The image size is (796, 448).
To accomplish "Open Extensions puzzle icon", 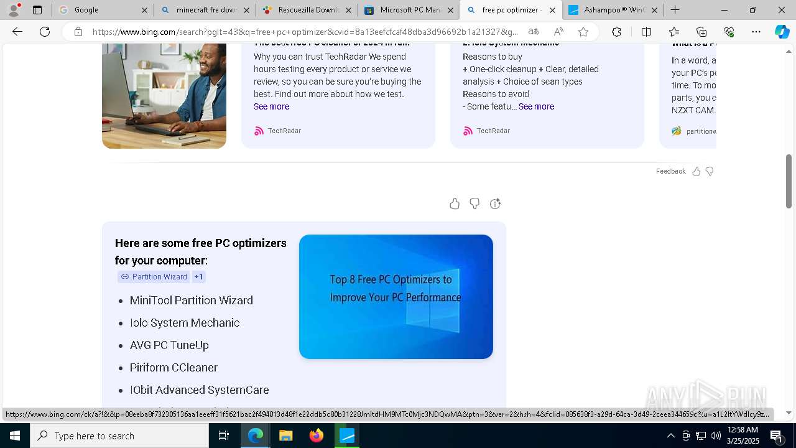I will [x=616, y=32].
